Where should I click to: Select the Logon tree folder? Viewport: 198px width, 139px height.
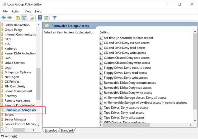(9, 67)
